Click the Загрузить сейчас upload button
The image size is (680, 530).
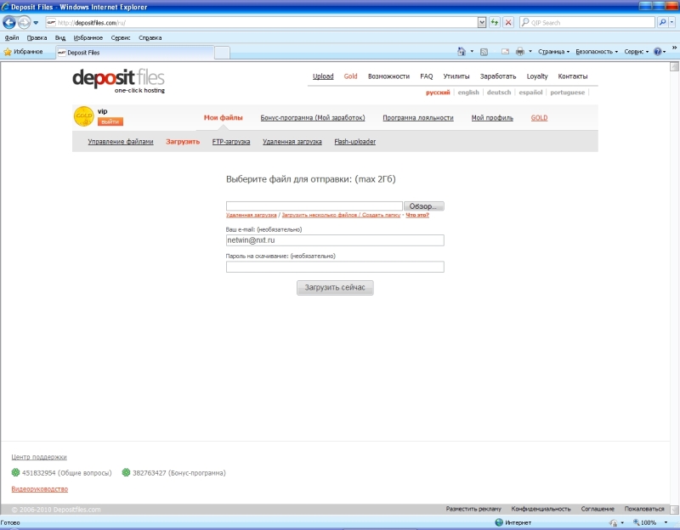pos(335,288)
